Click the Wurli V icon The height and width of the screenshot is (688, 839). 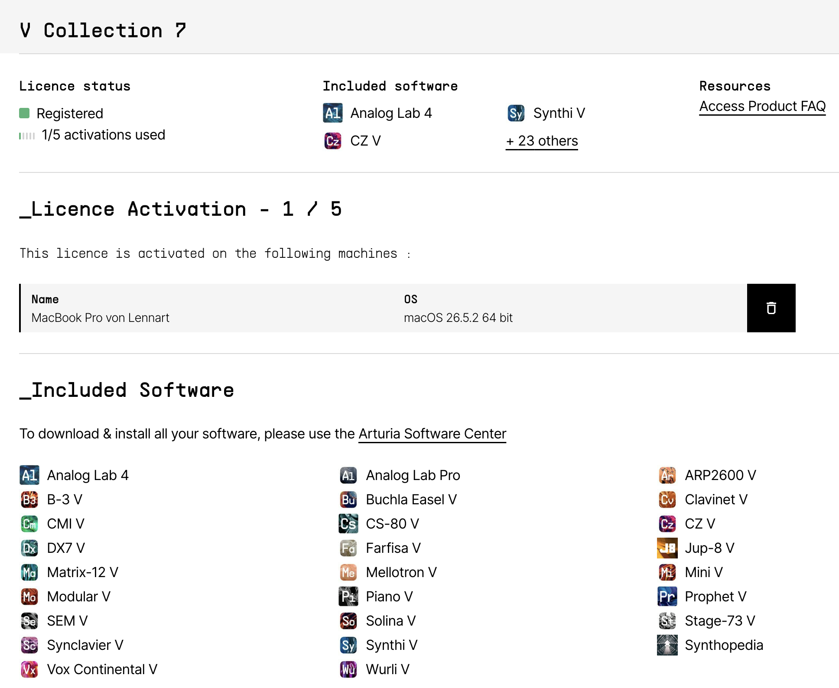(348, 669)
